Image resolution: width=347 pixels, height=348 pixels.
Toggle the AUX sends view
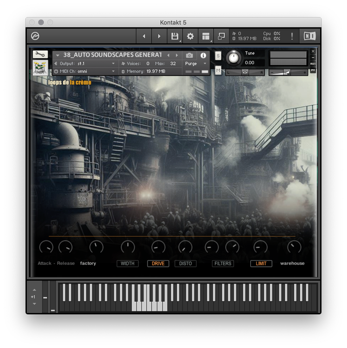pyautogui.click(x=313, y=64)
